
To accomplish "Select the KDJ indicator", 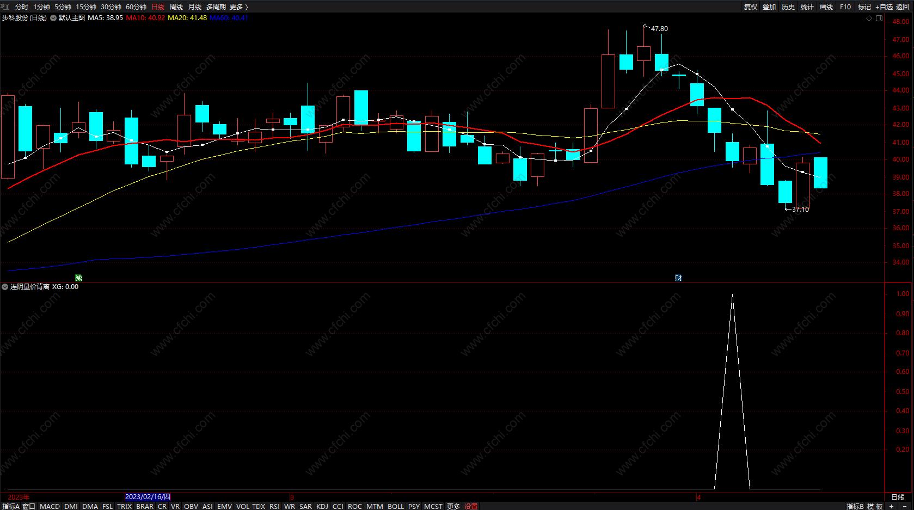I will 322,506.
